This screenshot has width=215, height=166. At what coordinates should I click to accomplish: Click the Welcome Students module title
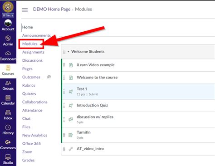tap(88, 52)
